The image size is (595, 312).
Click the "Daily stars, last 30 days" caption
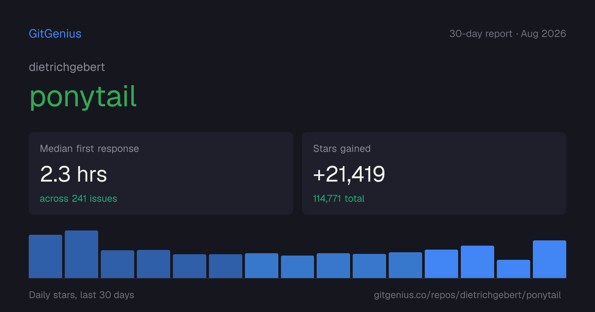[x=82, y=295]
